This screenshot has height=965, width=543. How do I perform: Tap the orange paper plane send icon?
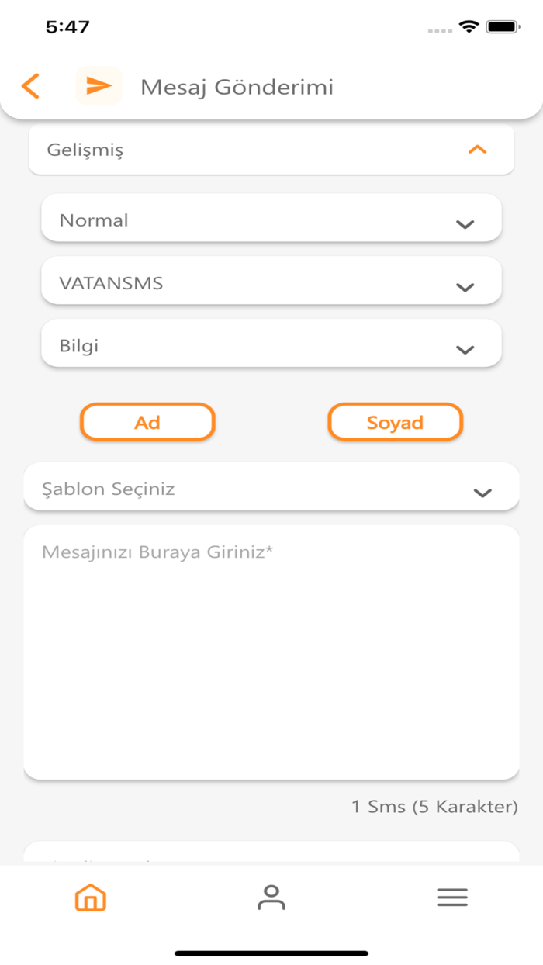[99, 86]
